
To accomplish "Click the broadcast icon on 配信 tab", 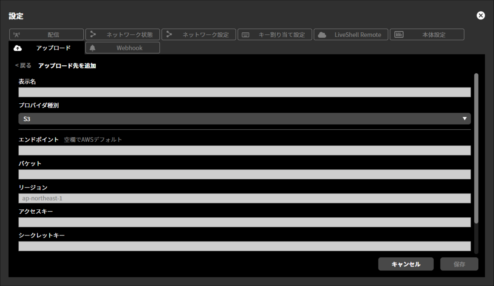I will (x=17, y=35).
